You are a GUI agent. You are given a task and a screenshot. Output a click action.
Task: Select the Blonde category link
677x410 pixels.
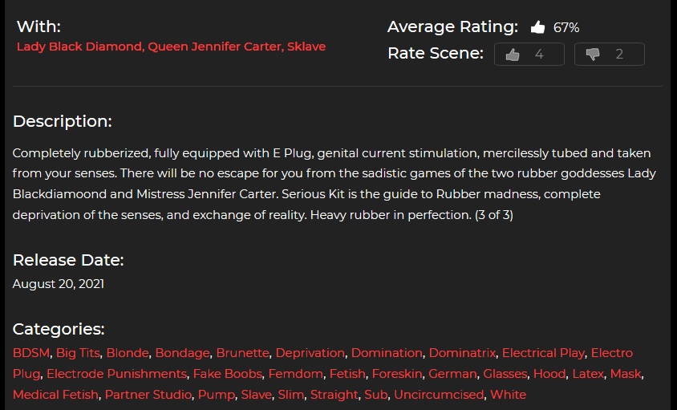[x=128, y=353]
